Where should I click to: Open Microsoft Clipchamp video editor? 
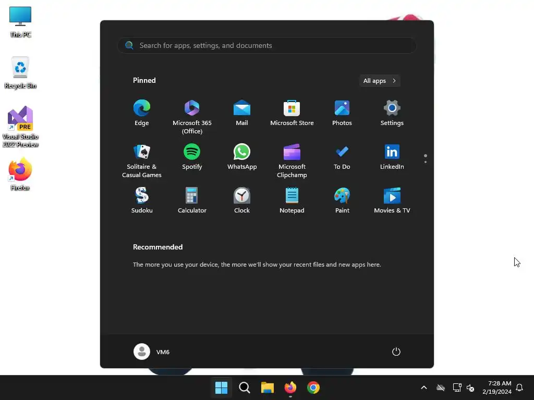[292, 161]
